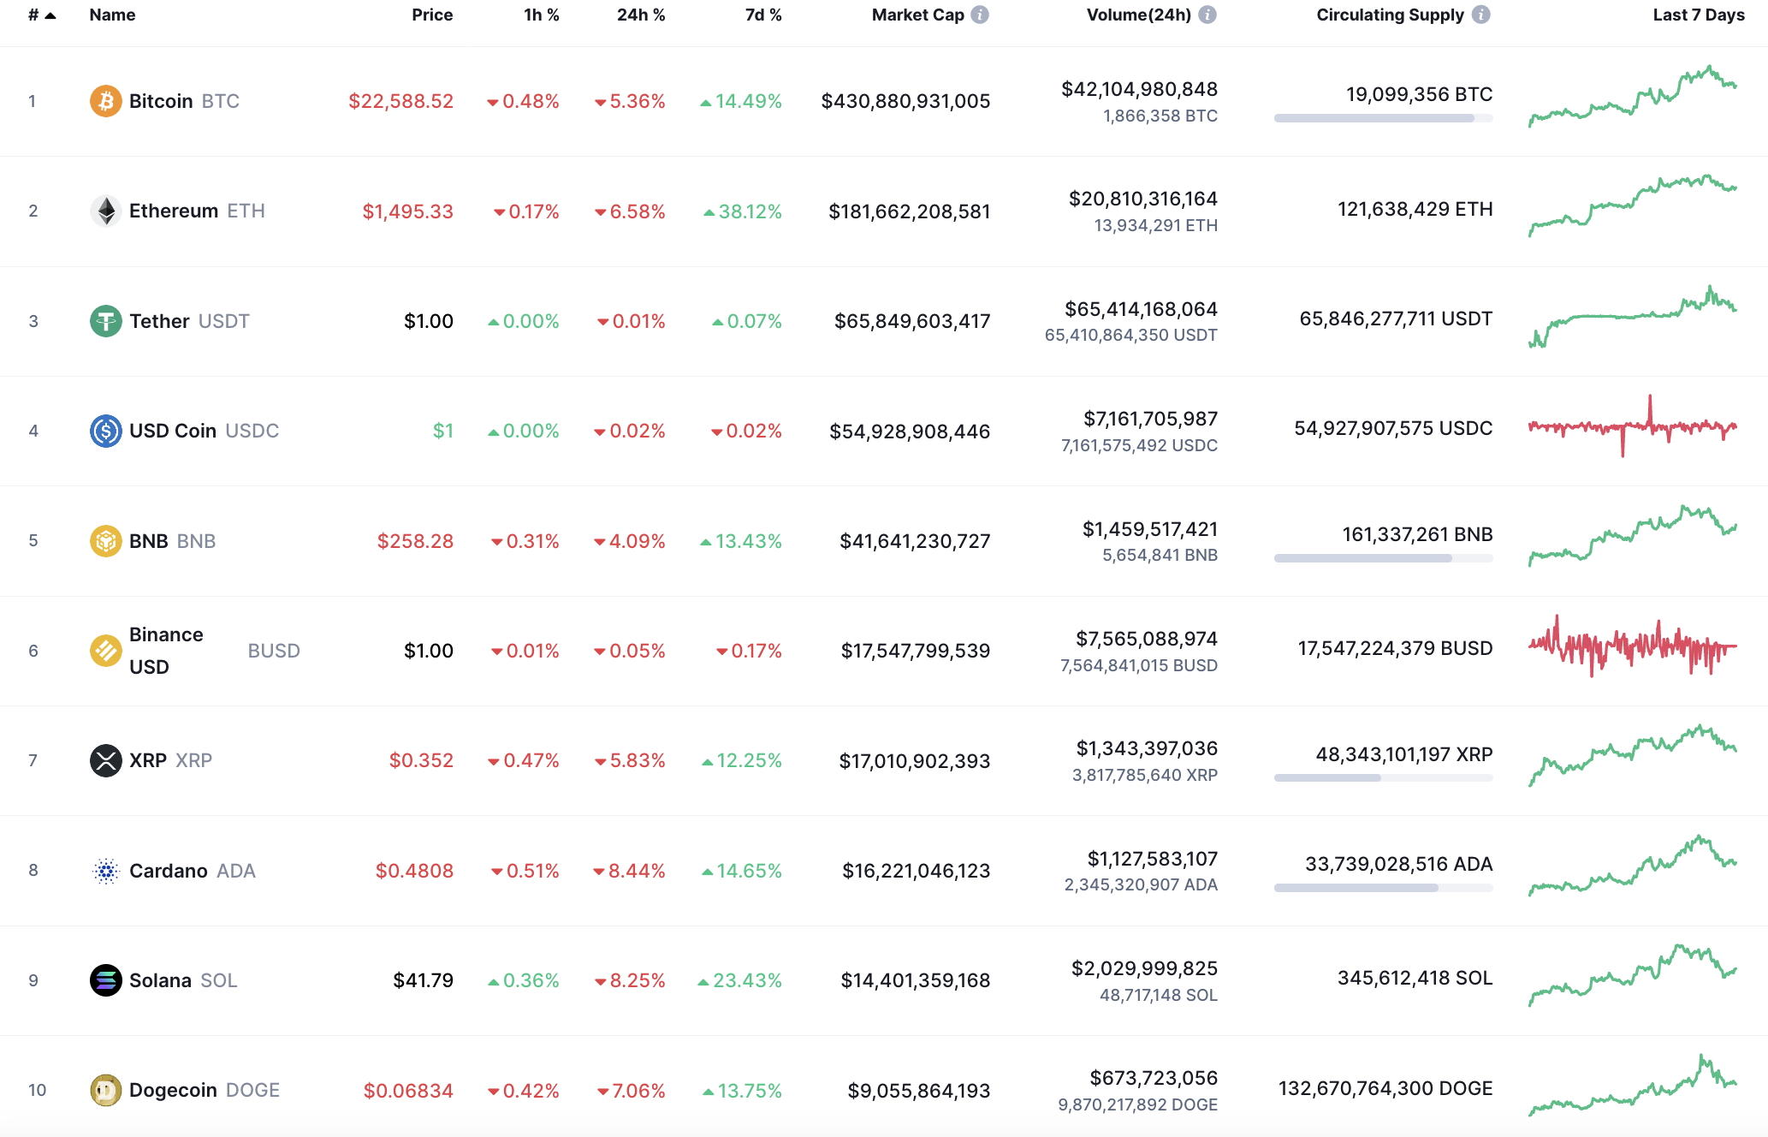Viewport: 1768px width, 1137px height.
Task: Click the Solana SOL logo icon
Action: point(105,980)
